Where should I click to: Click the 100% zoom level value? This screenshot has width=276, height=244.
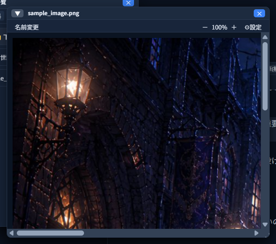click(x=219, y=27)
